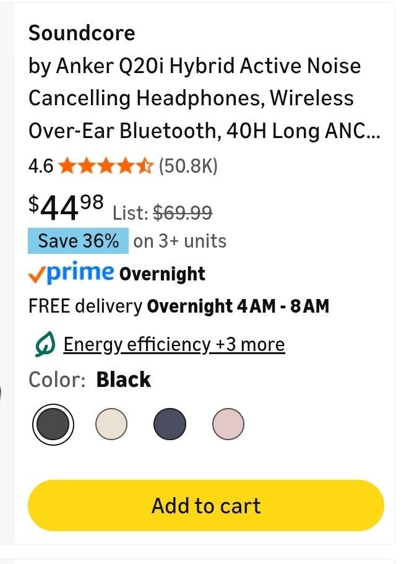Click the Prime checkmark logo
The height and width of the screenshot is (564, 409).
click(x=71, y=273)
